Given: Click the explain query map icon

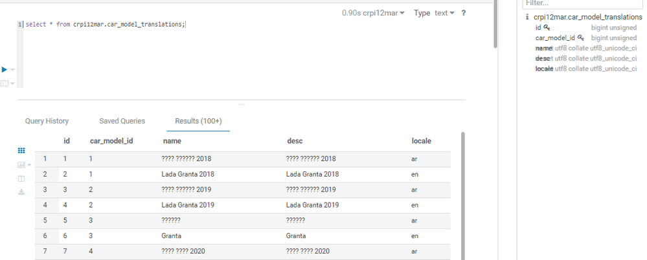Looking at the screenshot, I should coord(5,83).
